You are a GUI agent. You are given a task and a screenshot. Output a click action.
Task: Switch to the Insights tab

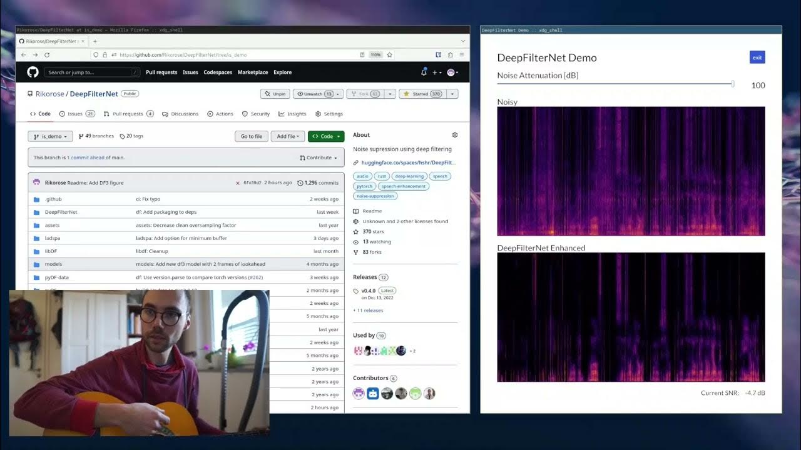(292, 114)
